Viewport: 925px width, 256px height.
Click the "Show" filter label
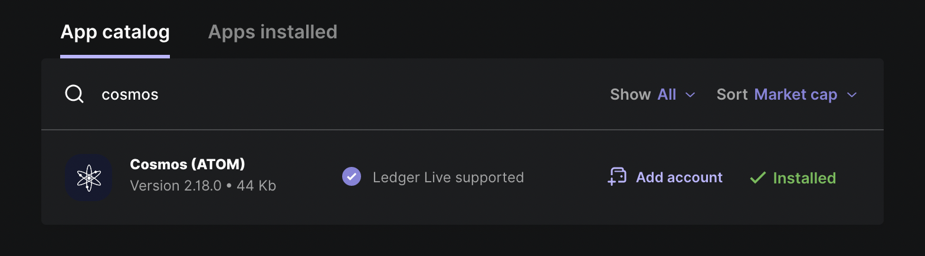click(x=630, y=94)
